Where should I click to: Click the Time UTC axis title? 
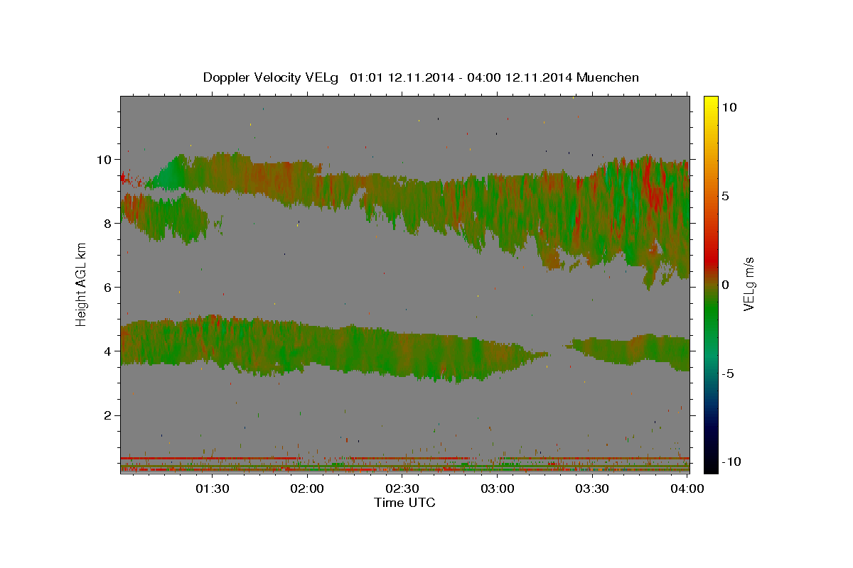404,503
